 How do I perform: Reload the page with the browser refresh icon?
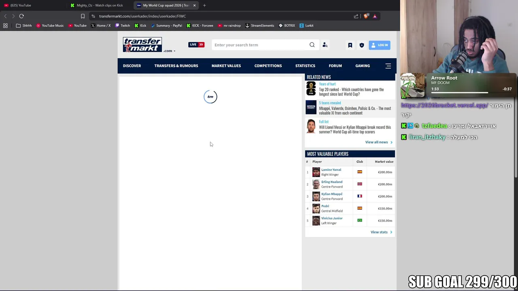pyautogui.click(x=21, y=16)
